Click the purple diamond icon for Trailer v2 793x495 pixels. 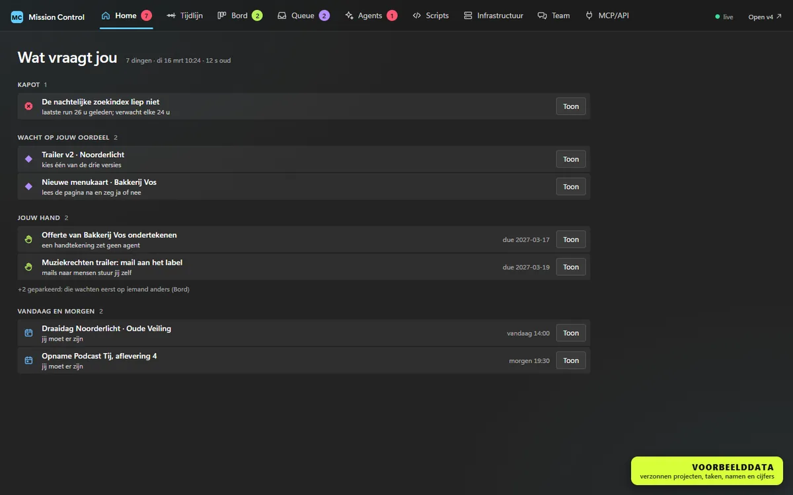pos(28,159)
